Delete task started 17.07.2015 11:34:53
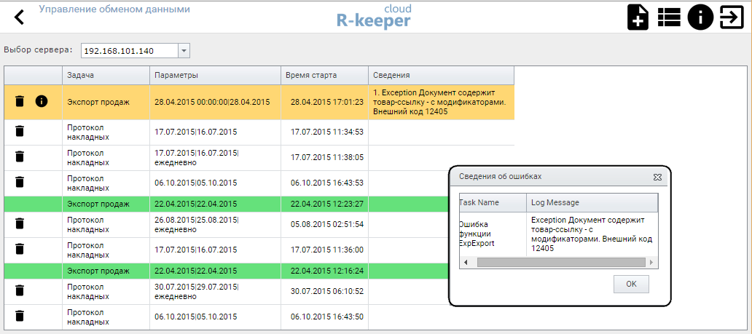 pos(20,132)
